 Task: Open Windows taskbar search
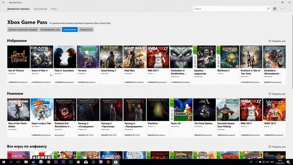coord(11,162)
